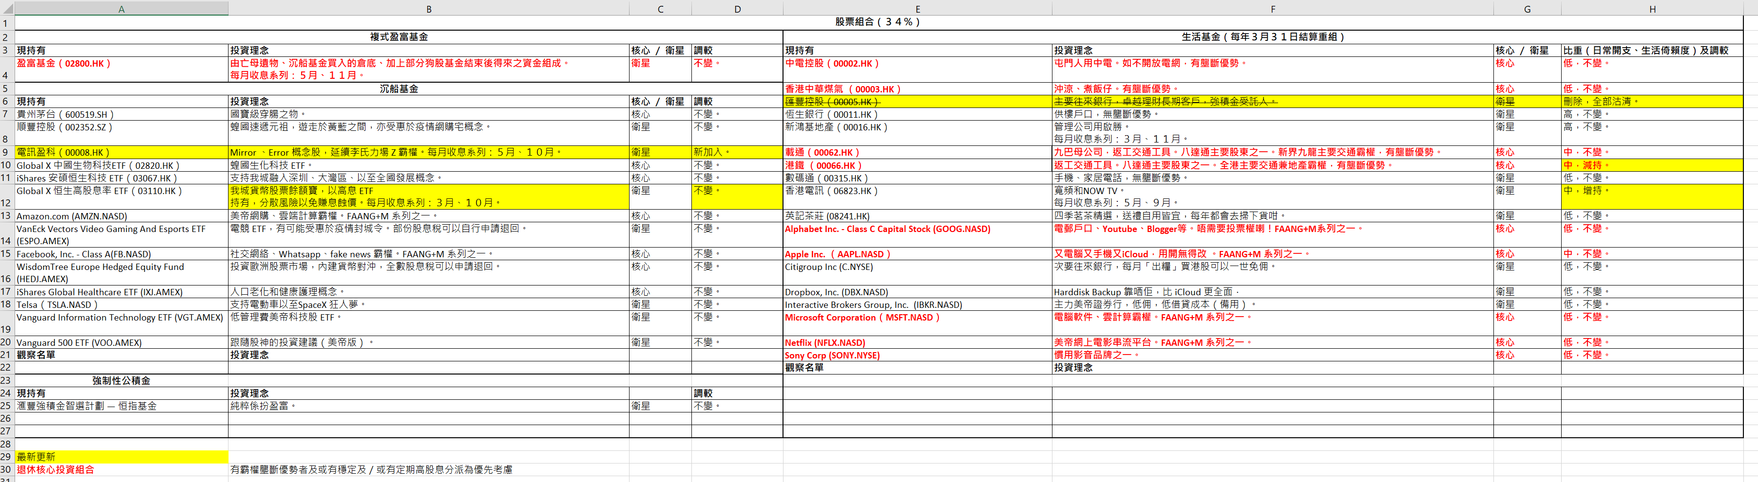Select cell Global X 恒生高股息率 ETF
Image resolution: width=1758 pixels, height=482 pixels.
[x=121, y=197]
